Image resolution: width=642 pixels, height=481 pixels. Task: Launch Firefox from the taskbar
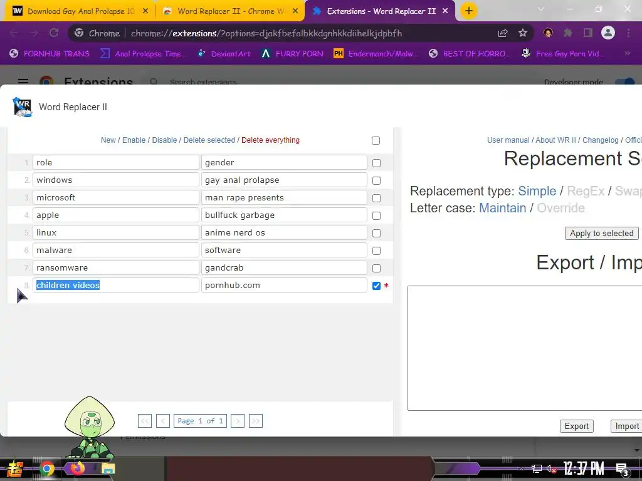tap(77, 468)
